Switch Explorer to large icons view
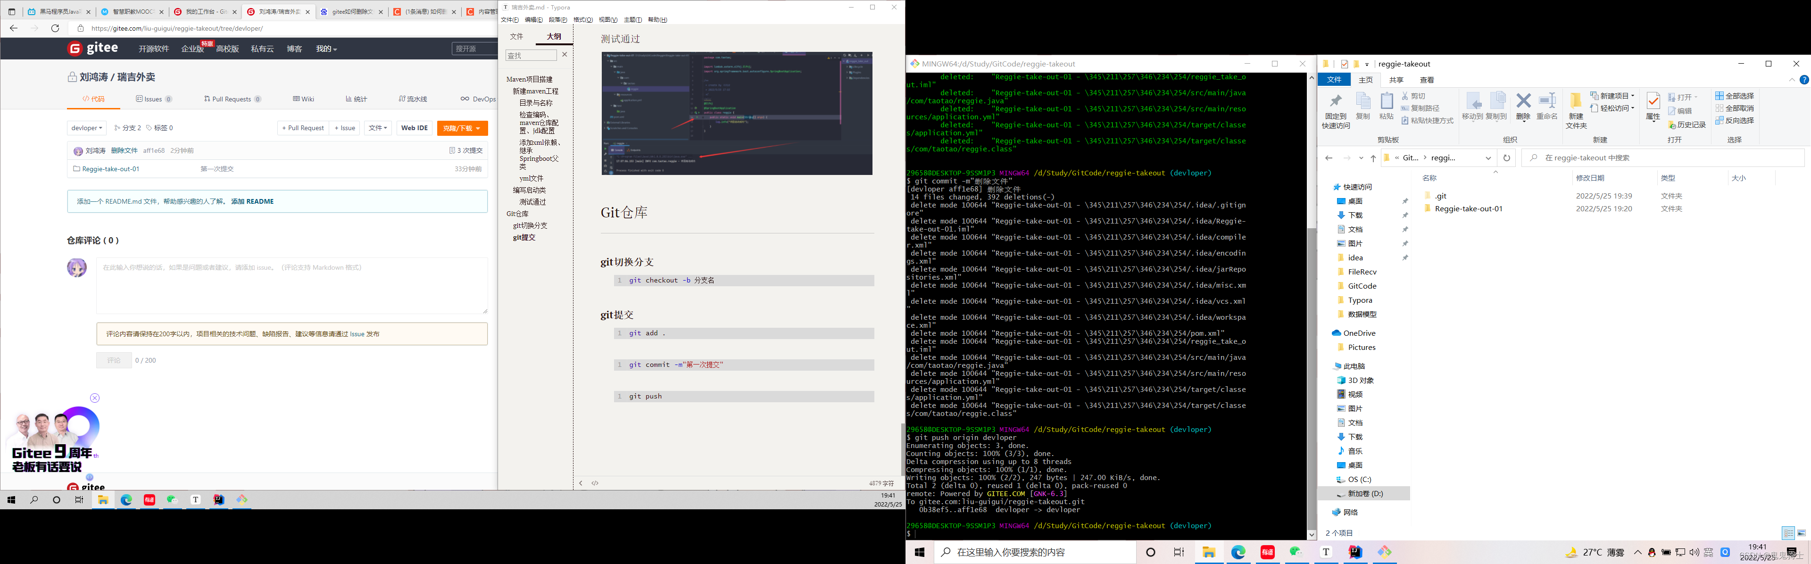 (x=1801, y=533)
